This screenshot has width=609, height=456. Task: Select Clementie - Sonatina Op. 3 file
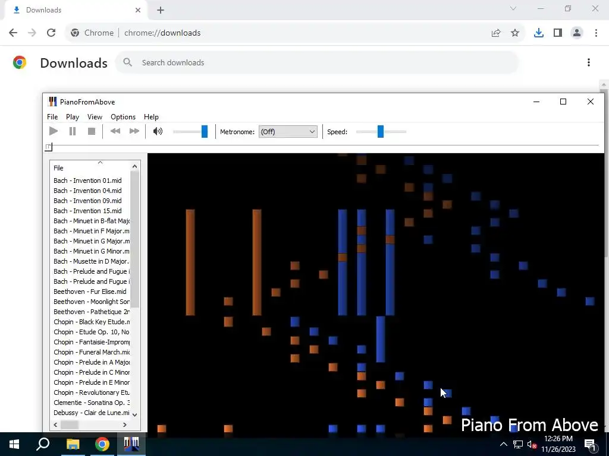click(x=90, y=402)
